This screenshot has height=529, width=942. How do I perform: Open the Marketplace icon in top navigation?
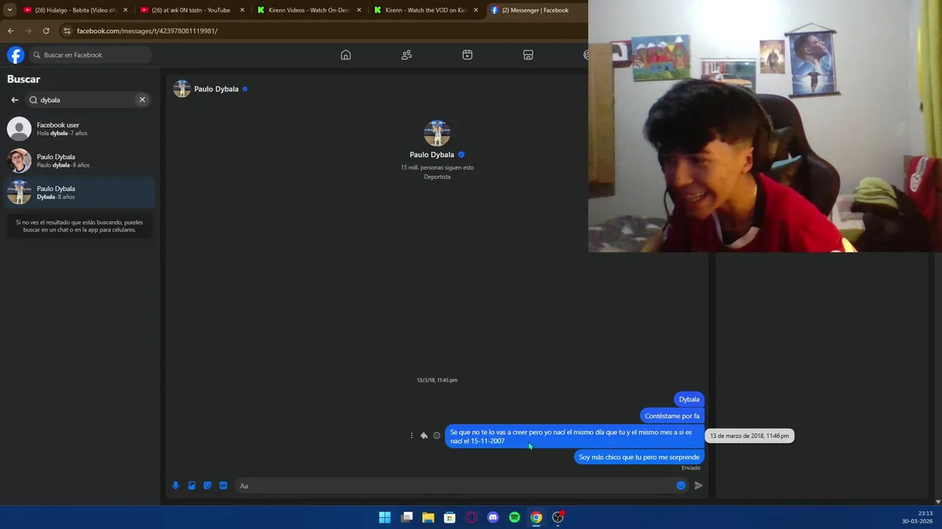528,55
